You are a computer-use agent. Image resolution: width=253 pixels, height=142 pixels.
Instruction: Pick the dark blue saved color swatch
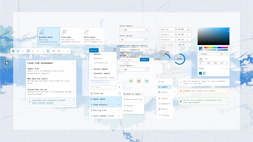(200, 73)
